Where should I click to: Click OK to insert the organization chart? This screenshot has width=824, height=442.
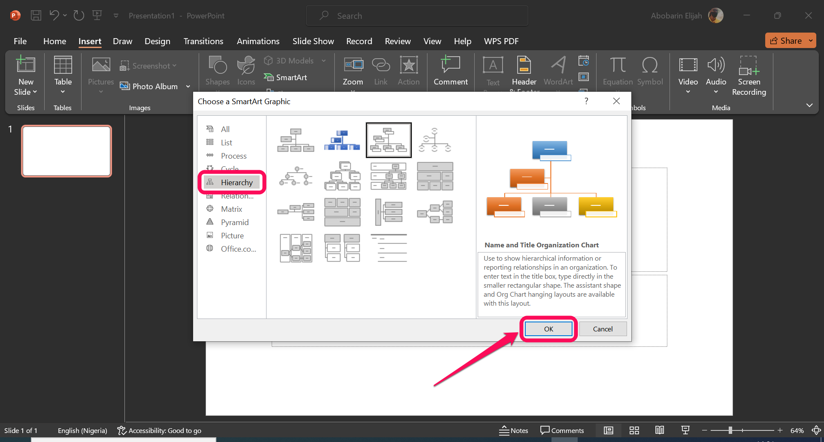548,329
